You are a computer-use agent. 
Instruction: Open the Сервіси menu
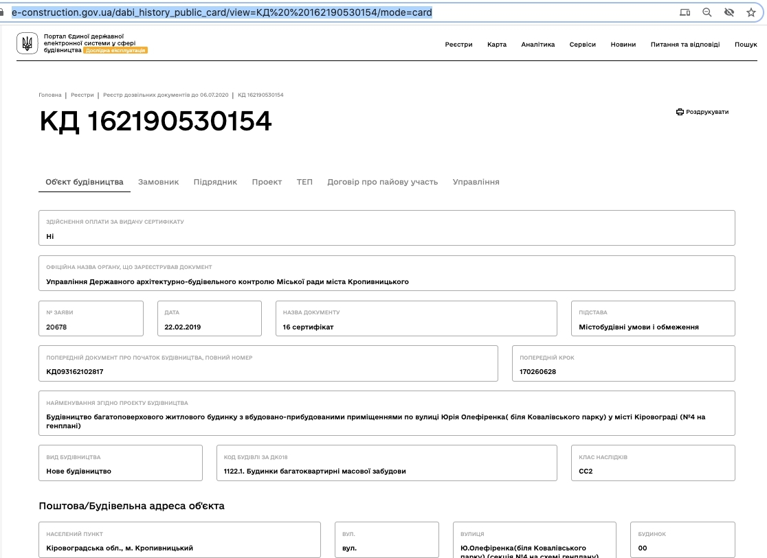tap(583, 45)
